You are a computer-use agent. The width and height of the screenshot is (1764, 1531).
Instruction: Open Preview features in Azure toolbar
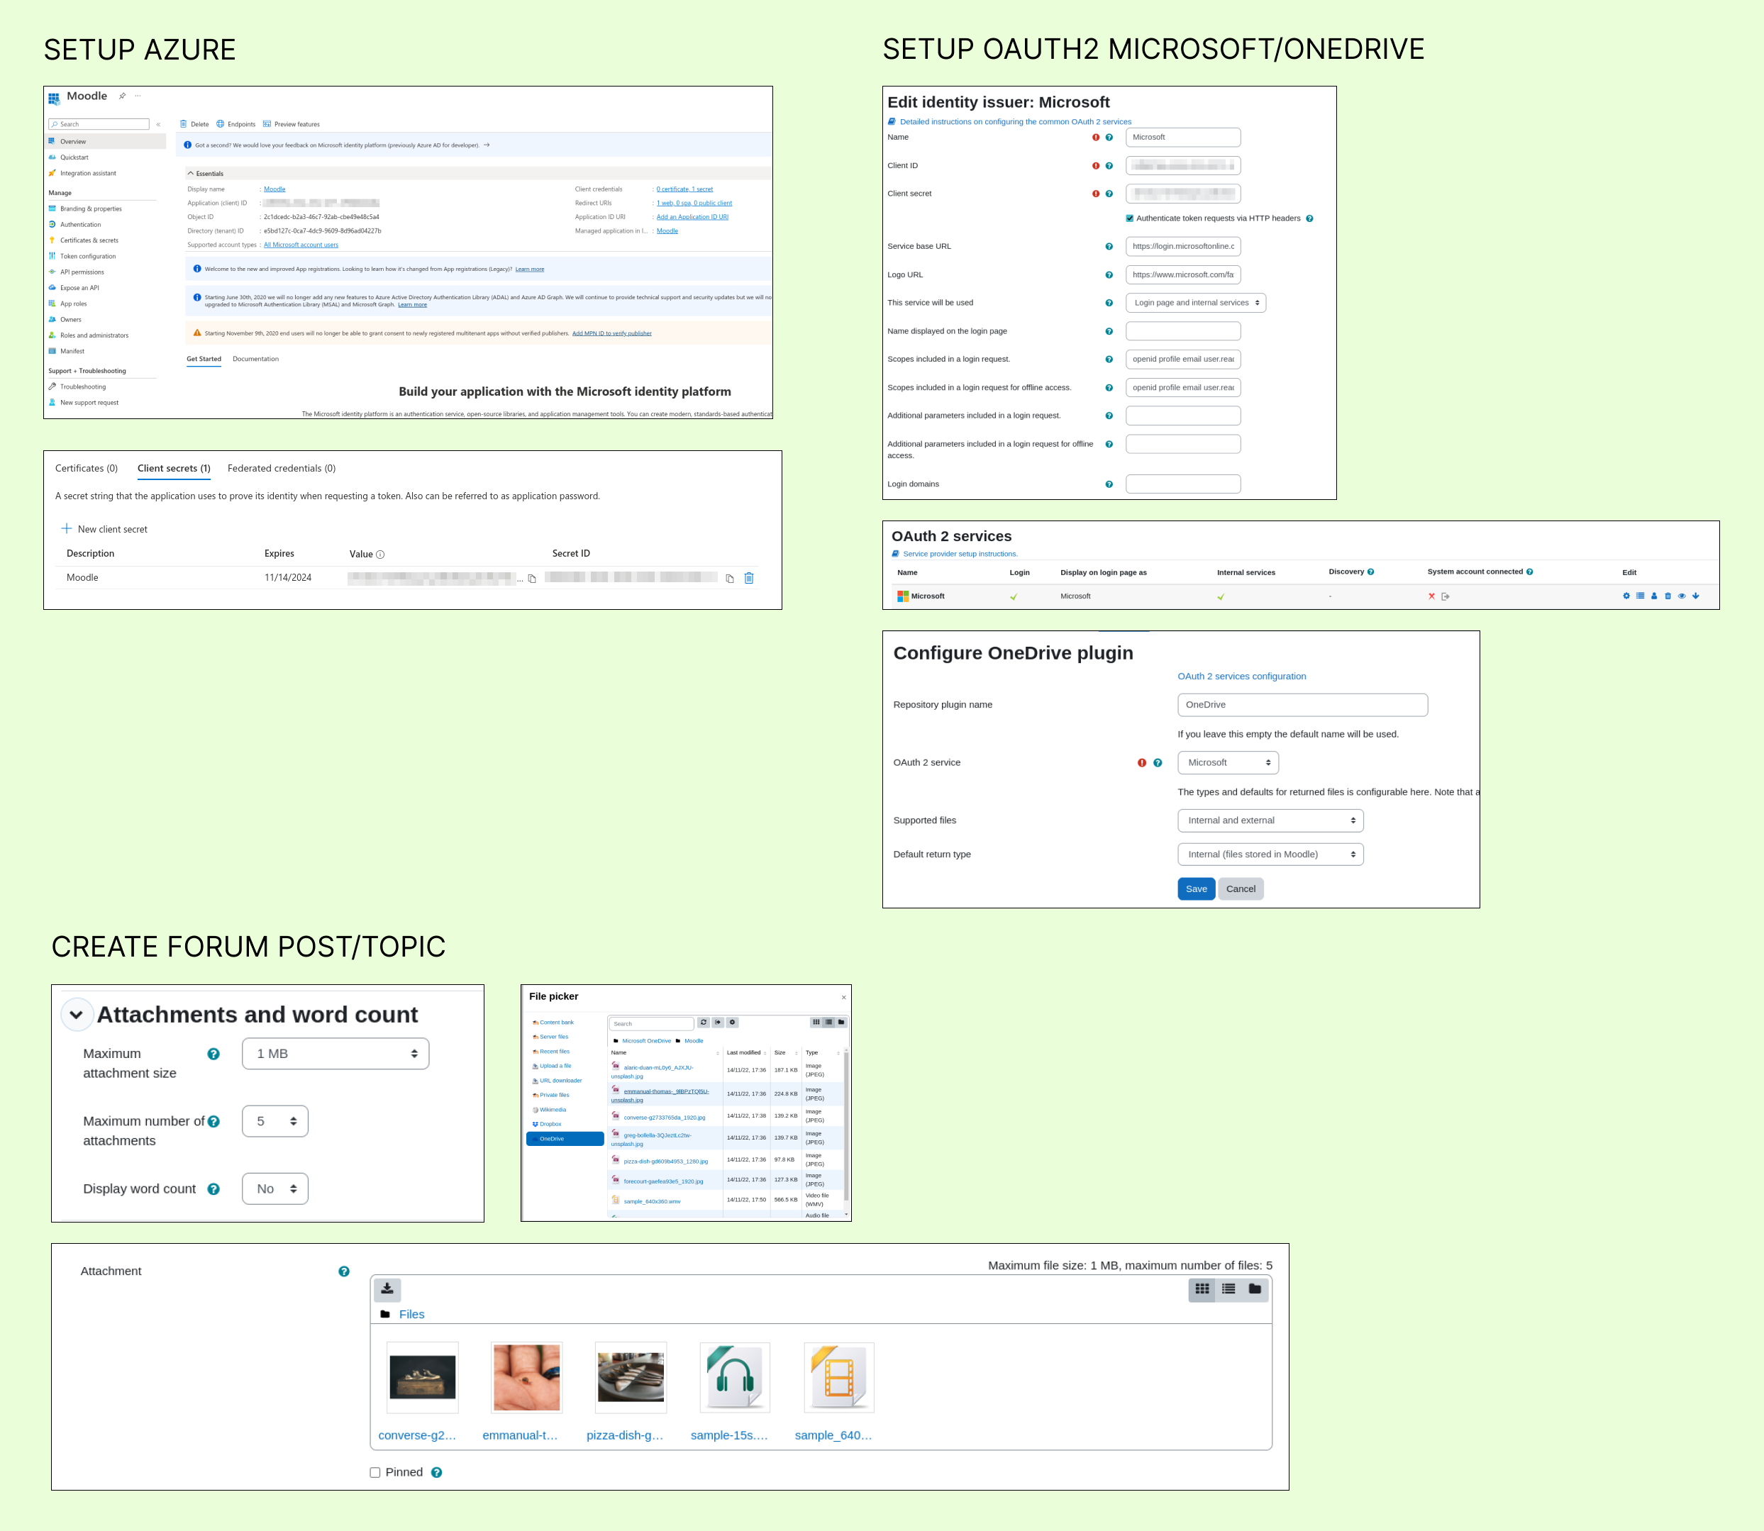pyautogui.click(x=292, y=124)
